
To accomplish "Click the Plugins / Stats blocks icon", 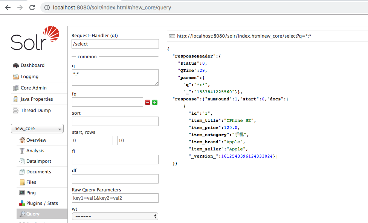I will tap(22, 203).
